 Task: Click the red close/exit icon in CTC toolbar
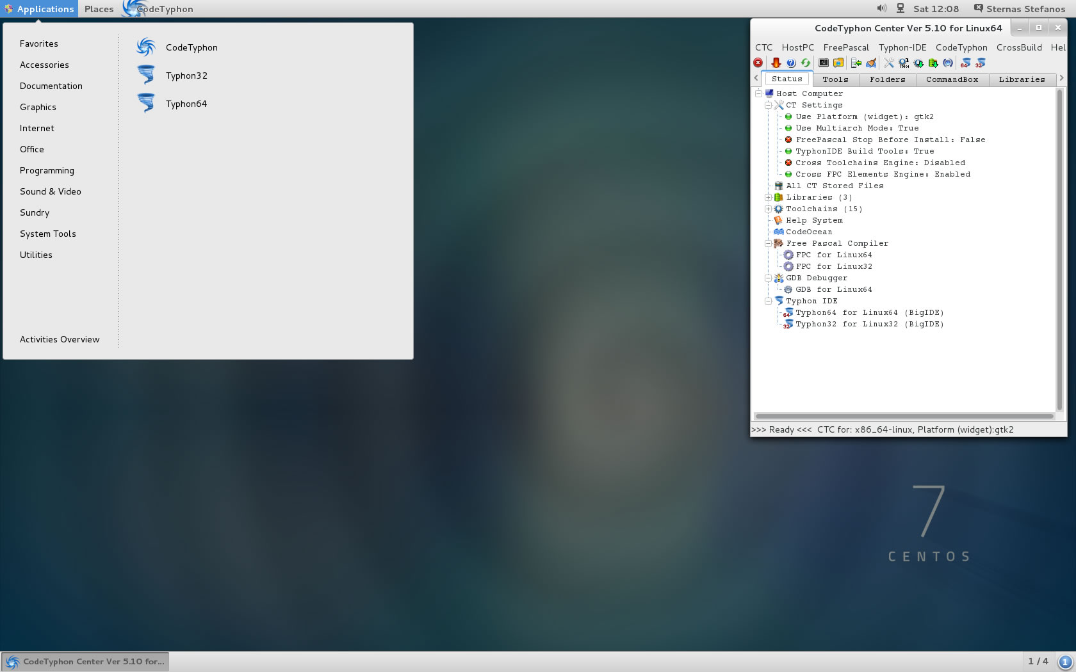[758, 63]
